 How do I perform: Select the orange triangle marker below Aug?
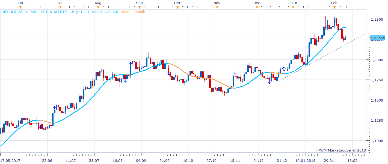(x=98, y=7)
